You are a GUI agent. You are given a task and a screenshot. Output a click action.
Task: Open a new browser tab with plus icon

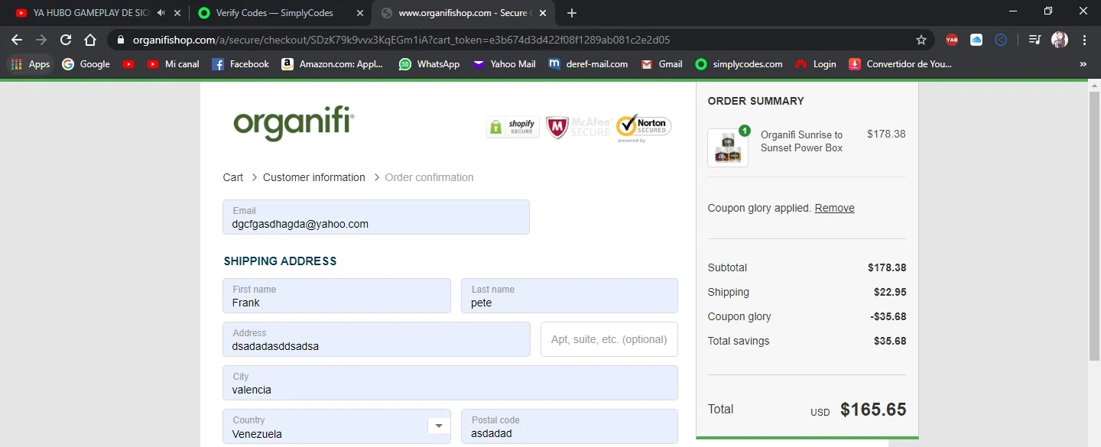tap(572, 13)
